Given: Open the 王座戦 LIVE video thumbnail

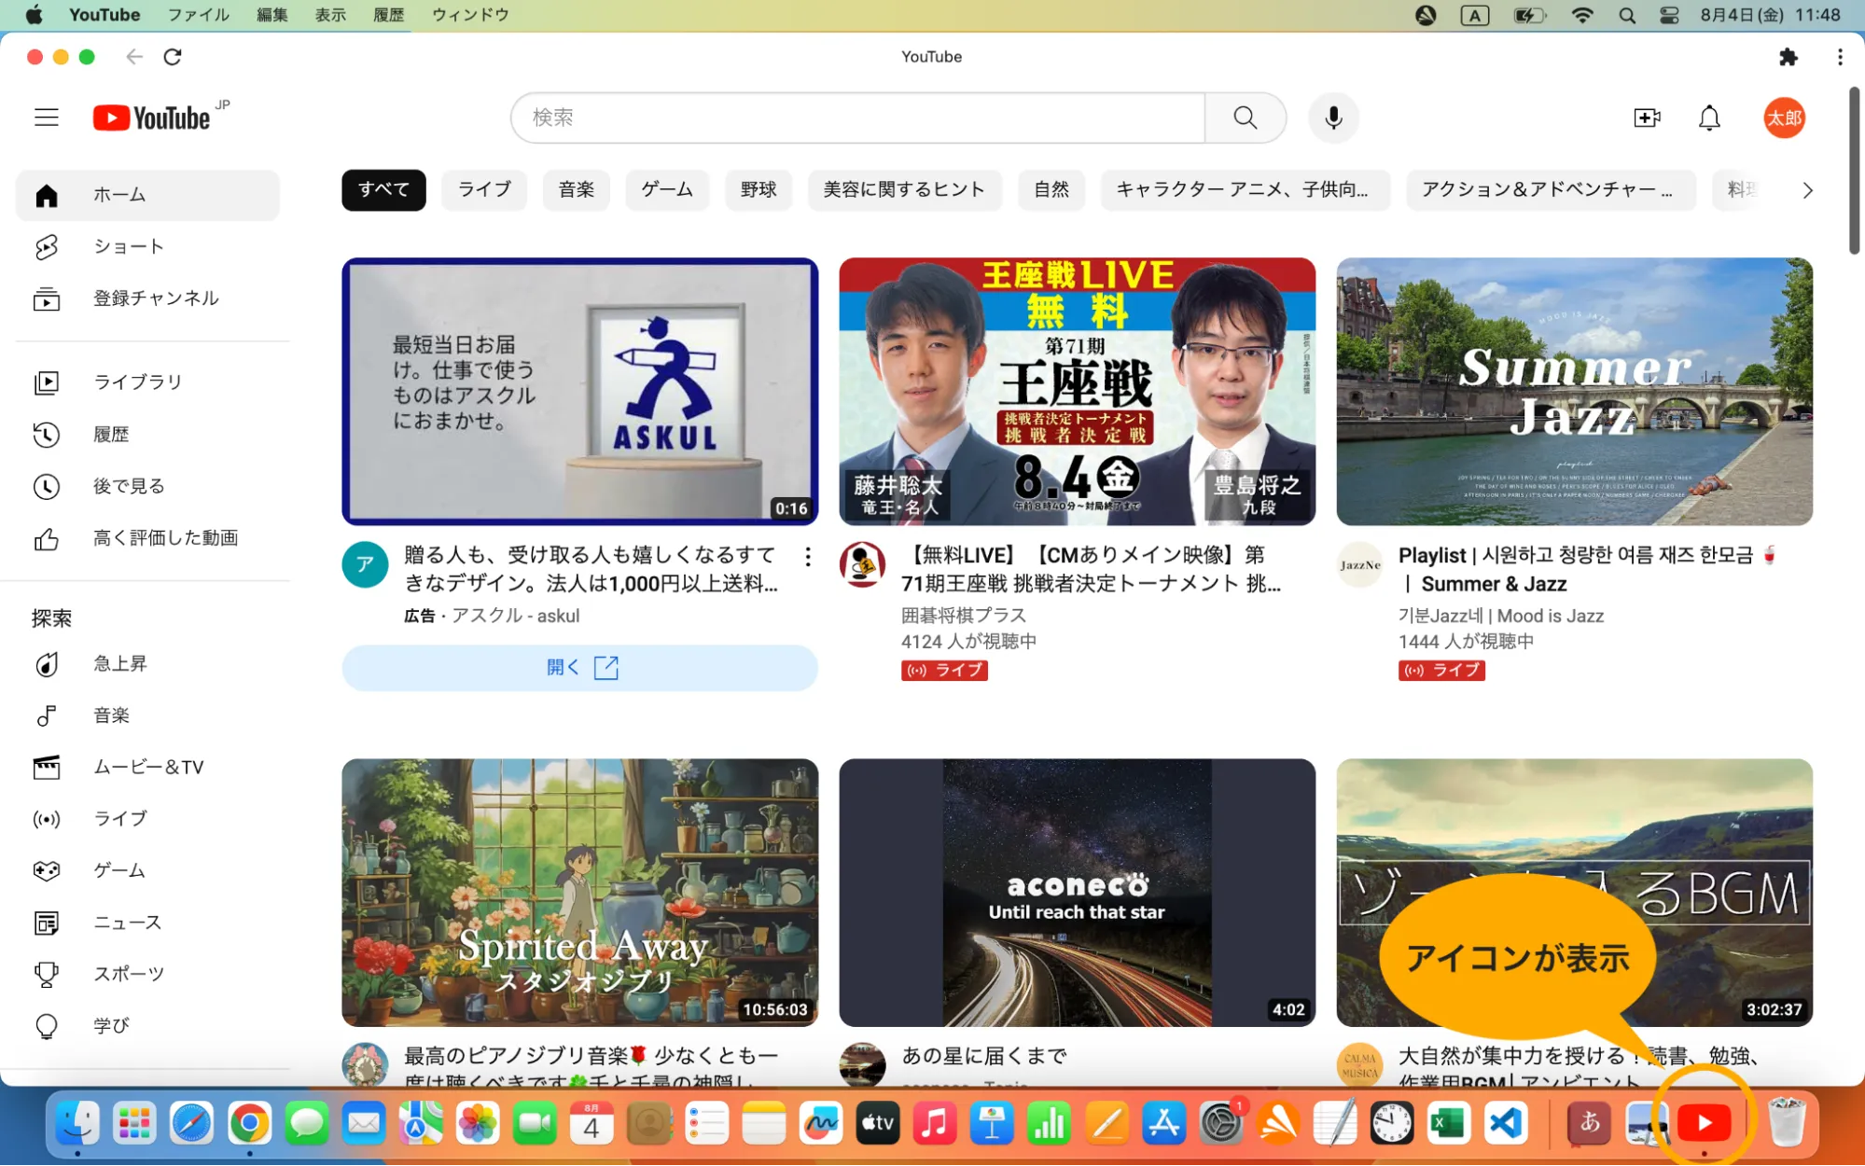Looking at the screenshot, I should [x=1078, y=392].
